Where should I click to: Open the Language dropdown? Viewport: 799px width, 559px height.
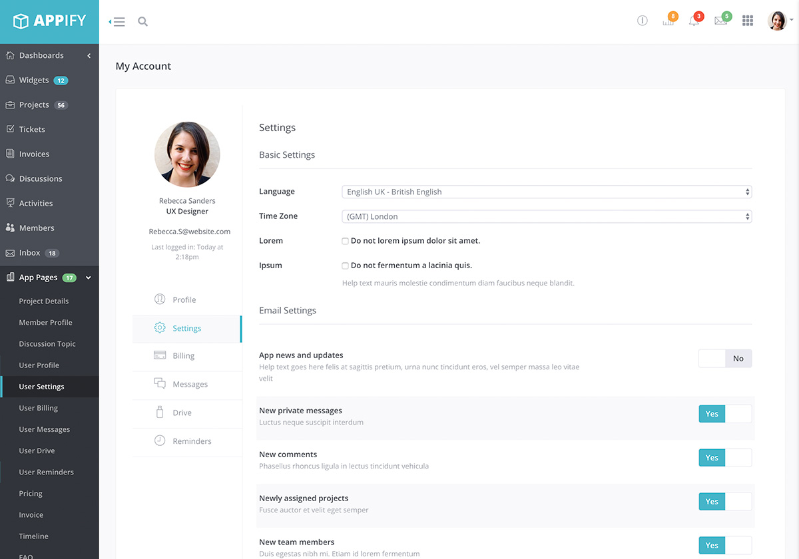(x=546, y=192)
